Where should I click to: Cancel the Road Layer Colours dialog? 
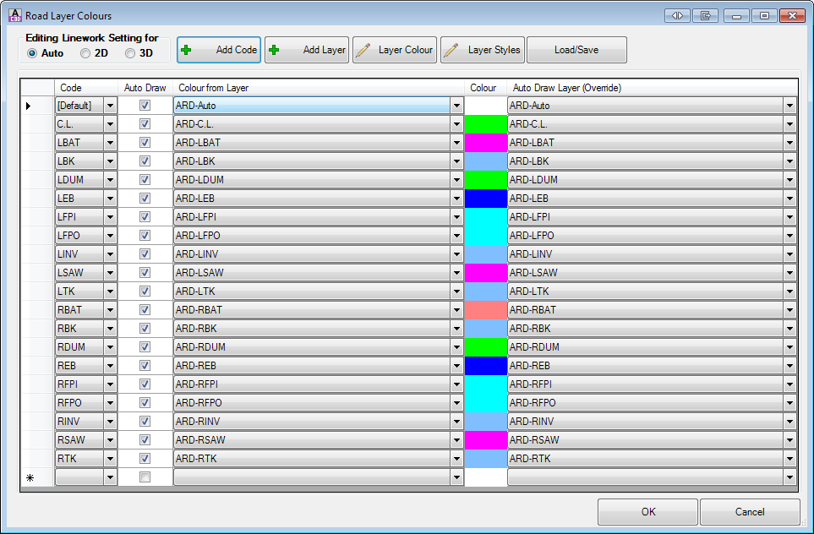[x=750, y=512]
